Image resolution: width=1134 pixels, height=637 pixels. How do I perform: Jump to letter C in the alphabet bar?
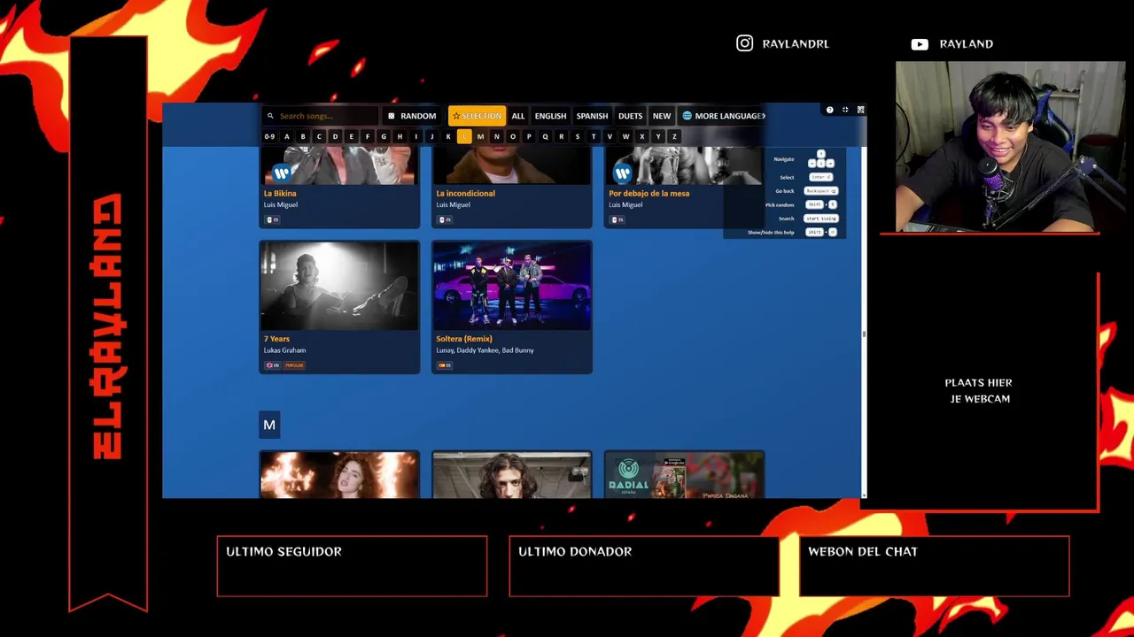[319, 137]
